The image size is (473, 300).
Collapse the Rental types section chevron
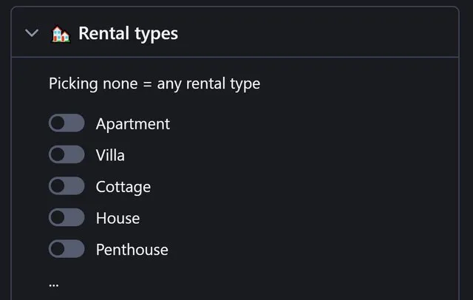click(x=32, y=33)
